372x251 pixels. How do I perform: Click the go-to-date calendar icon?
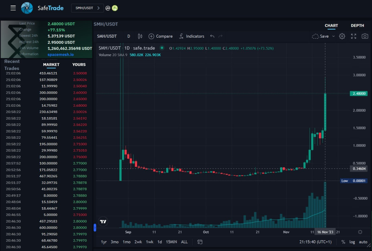(x=200, y=242)
